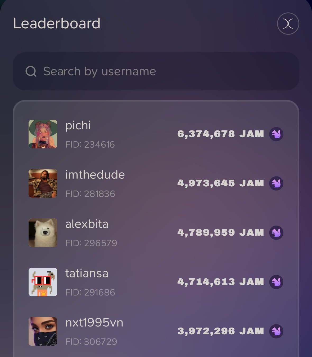The width and height of the screenshot is (312, 357).
Task: Click the JAM squirrel icon beside pichi's score
Action: (276, 134)
